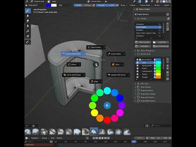Select the highlighted brush thumbnail in asset shelf
Viewport: 196px width, 147px height.
coord(94,131)
